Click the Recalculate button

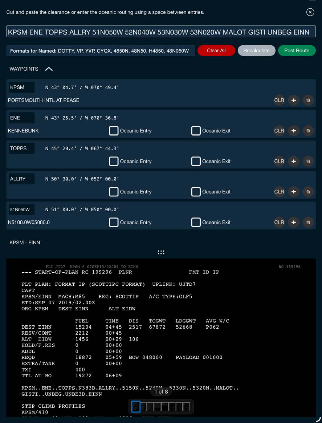pos(256,50)
